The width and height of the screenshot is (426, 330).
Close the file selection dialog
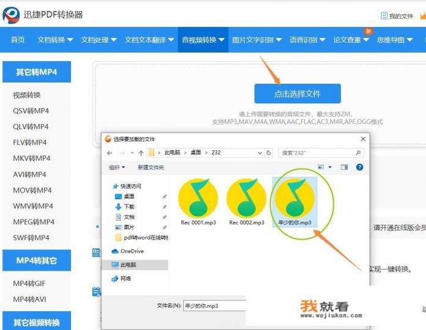(363, 139)
